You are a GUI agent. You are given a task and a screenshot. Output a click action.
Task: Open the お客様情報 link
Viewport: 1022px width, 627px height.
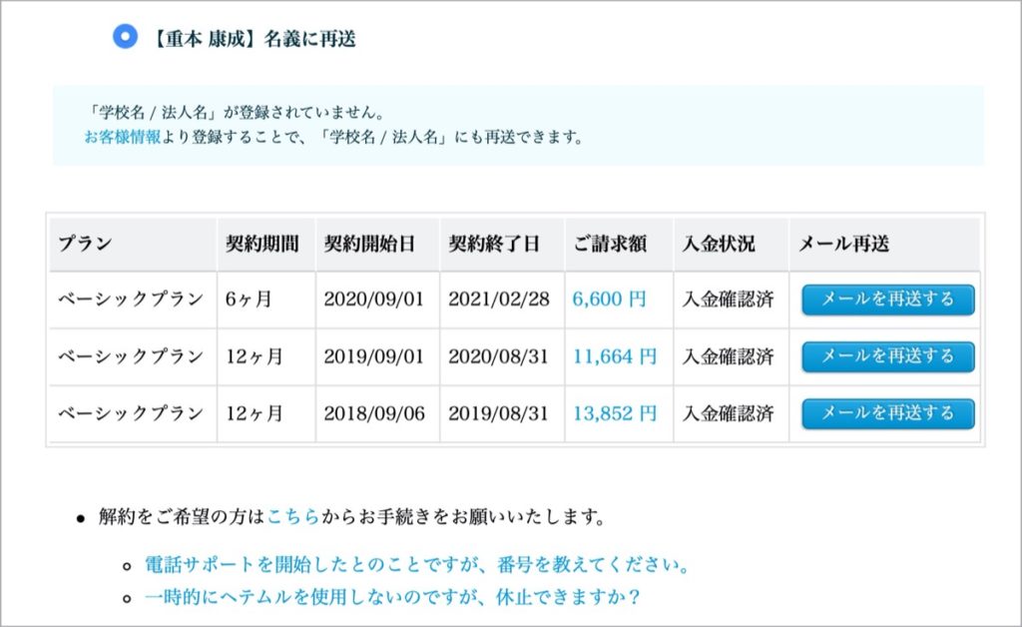pyautogui.click(x=122, y=137)
